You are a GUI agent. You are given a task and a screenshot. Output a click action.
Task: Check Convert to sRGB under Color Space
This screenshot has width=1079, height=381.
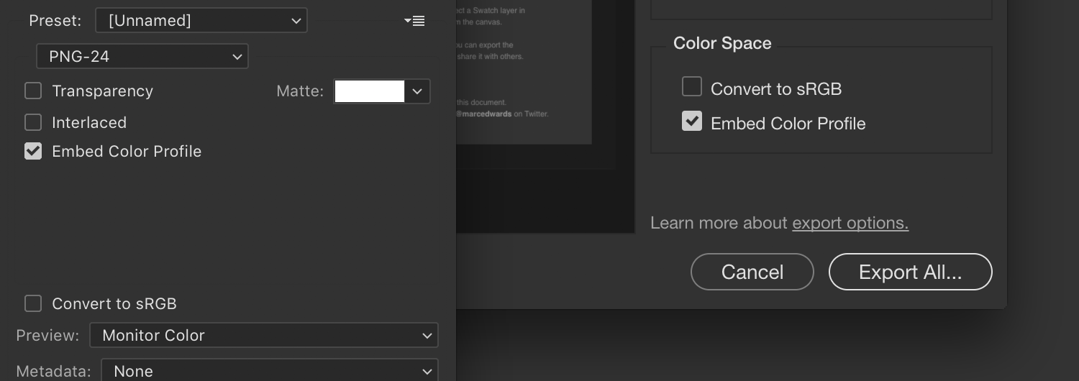pyautogui.click(x=692, y=87)
